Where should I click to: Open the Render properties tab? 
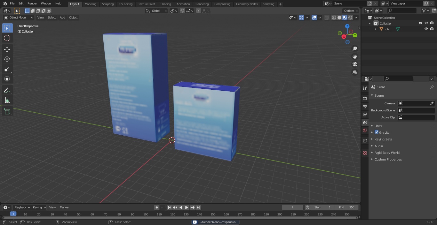click(365, 98)
